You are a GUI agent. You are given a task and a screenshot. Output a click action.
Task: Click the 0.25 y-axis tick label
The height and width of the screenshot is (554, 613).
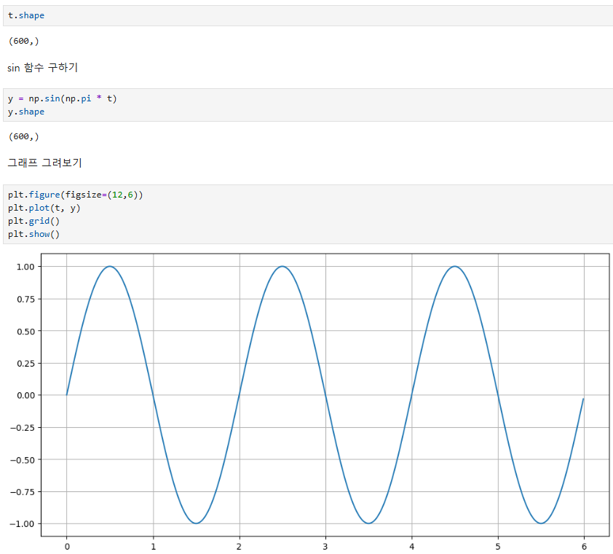coord(25,364)
